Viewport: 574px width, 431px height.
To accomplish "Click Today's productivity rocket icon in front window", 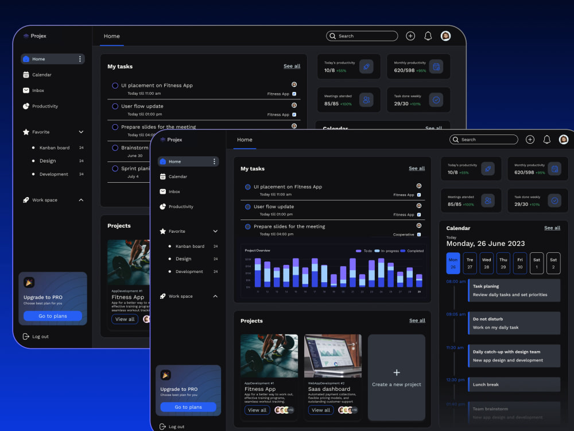I will (x=487, y=168).
